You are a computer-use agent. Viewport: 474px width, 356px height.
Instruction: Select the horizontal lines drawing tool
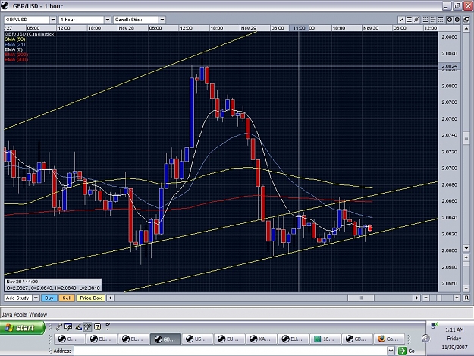(x=409, y=20)
